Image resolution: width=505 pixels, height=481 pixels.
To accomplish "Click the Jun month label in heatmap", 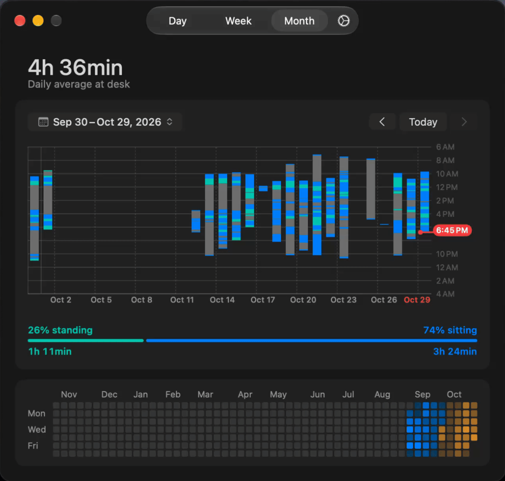I will 317,394.
